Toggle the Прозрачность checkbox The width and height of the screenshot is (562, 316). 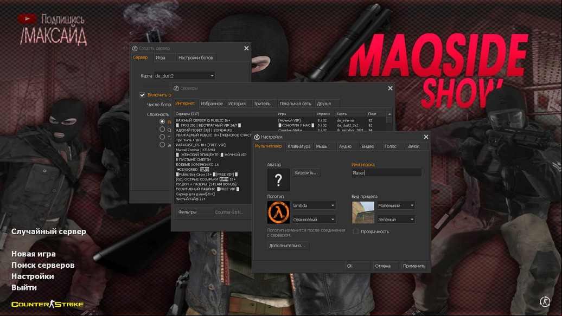(355, 231)
